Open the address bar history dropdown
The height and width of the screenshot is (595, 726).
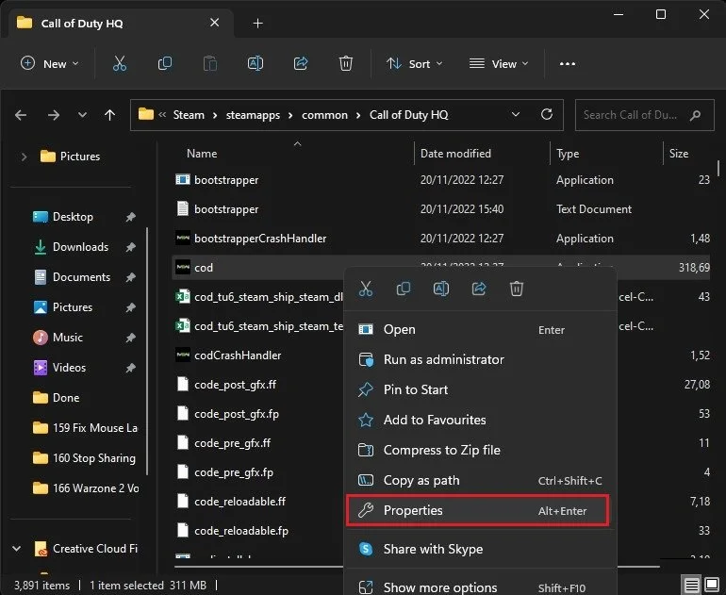(x=516, y=114)
